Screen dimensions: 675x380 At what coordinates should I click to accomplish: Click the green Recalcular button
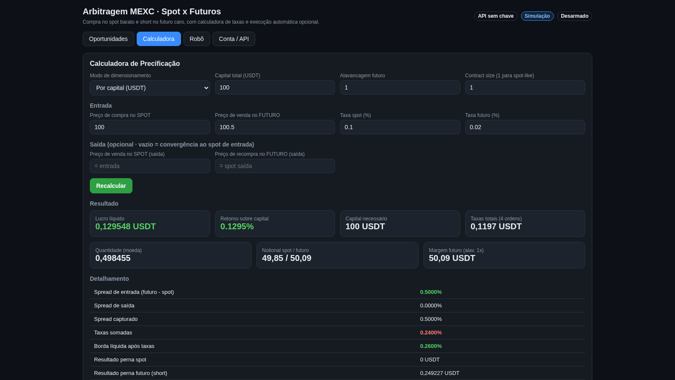click(111, 186)
